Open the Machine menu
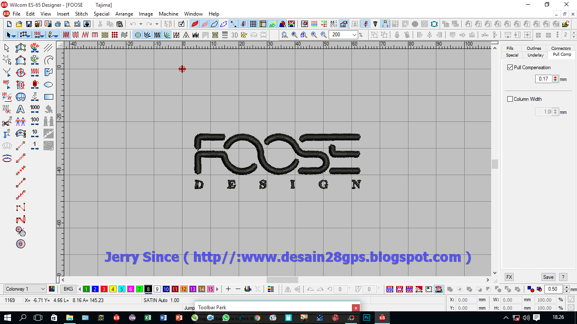Screen dimensions: 577x324 pyautogui.click(x=169, y=13)
